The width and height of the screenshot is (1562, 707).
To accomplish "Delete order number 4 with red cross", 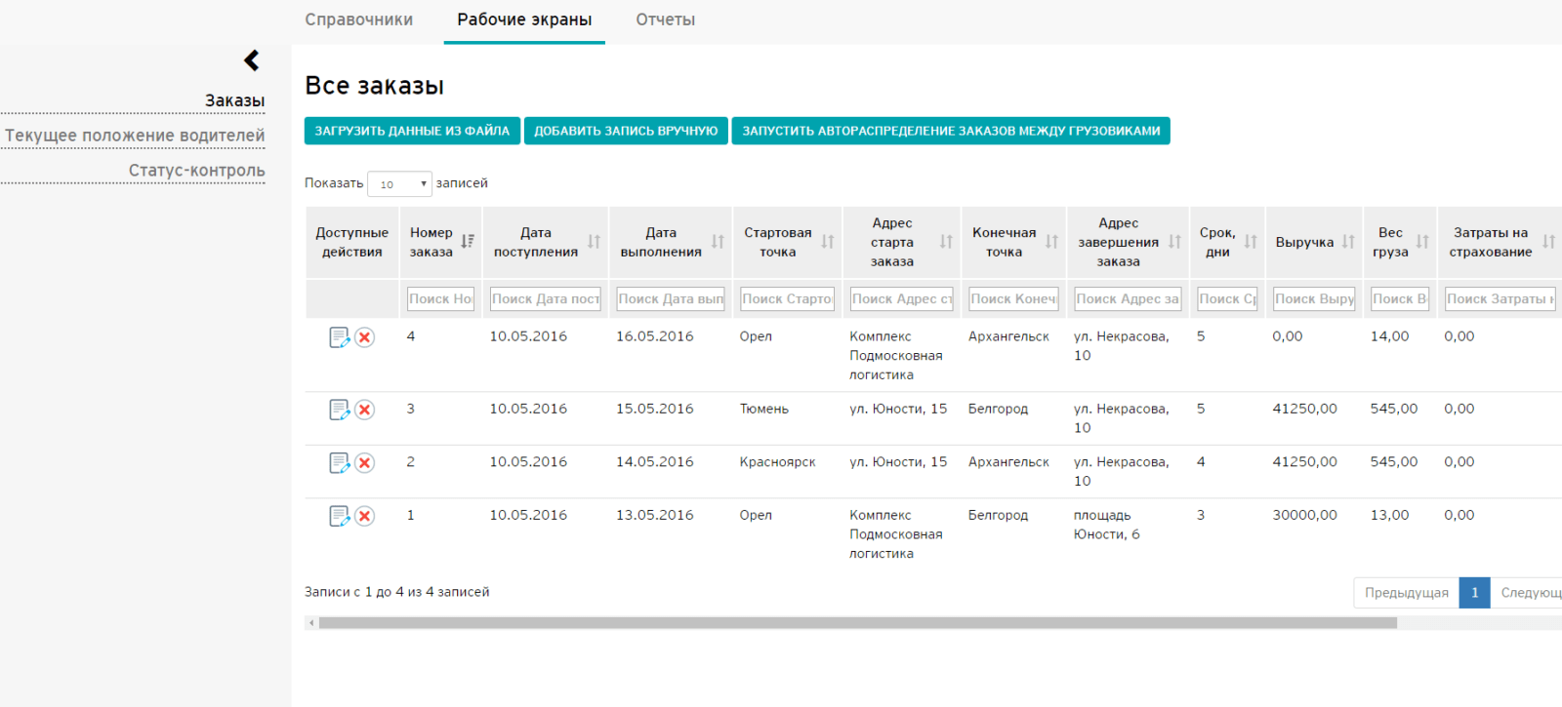I will [x=364, y=337].
